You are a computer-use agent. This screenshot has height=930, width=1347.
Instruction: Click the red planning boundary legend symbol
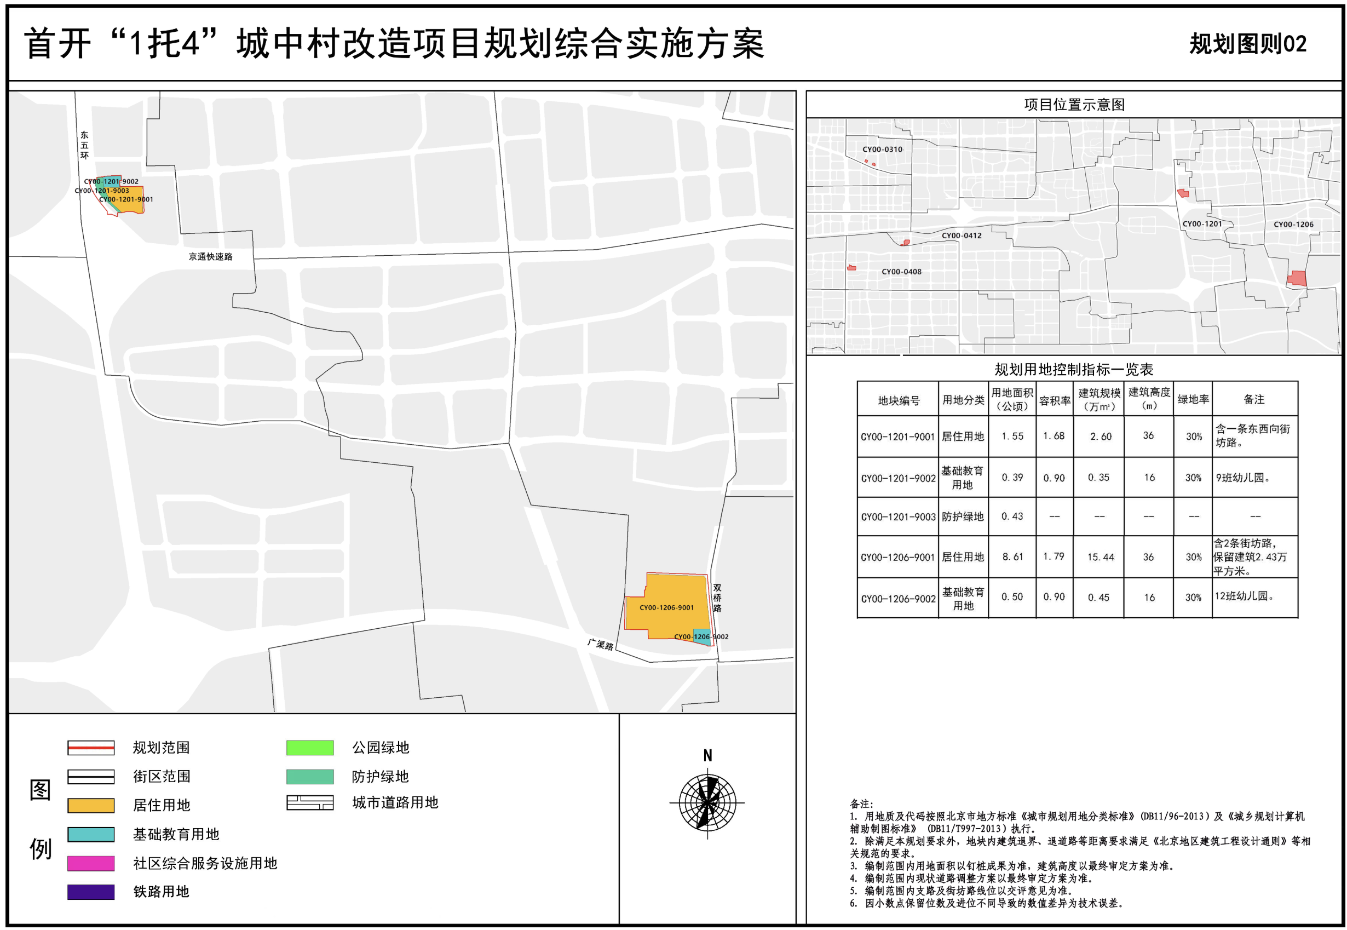pos(91,748)
